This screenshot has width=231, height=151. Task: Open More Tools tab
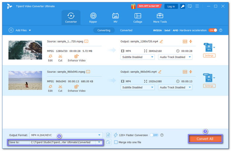point(160,18)
